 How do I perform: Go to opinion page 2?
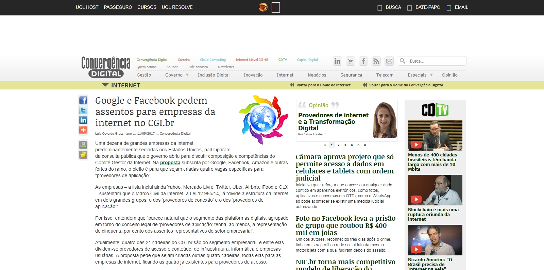pos(338,145)
